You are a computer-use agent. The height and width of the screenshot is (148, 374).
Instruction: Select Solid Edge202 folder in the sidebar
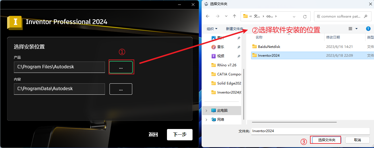(x=226, y=83)
